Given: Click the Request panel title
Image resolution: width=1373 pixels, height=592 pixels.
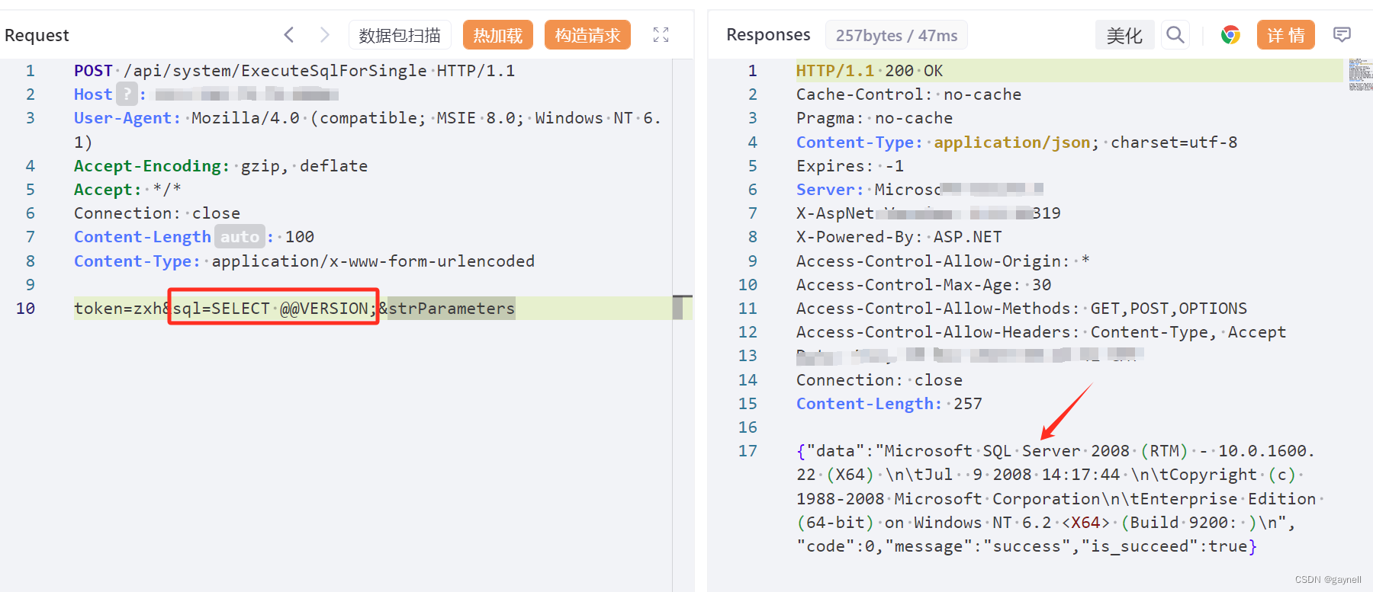Looking at the screenshot, I should click(37, 35).
